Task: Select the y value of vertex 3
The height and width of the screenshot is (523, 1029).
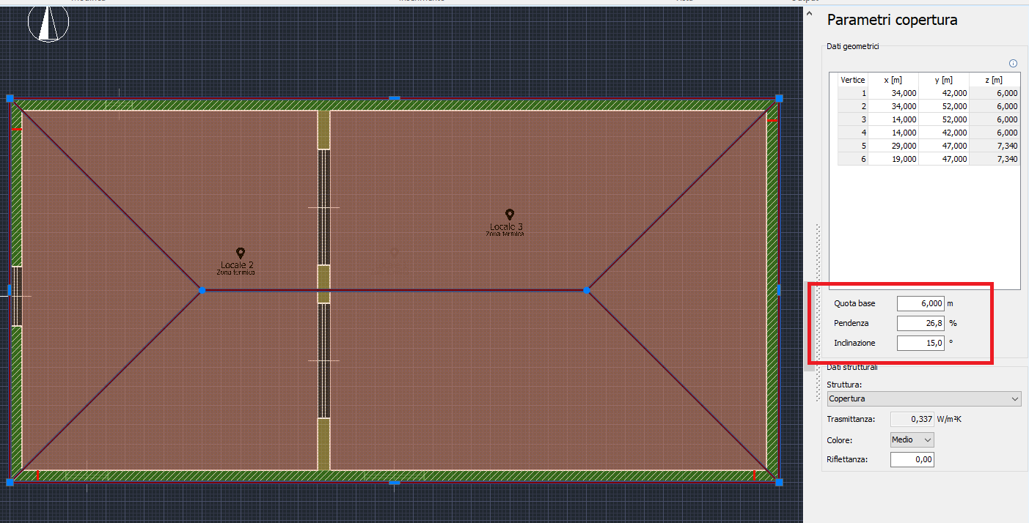Action: (944, 119)
